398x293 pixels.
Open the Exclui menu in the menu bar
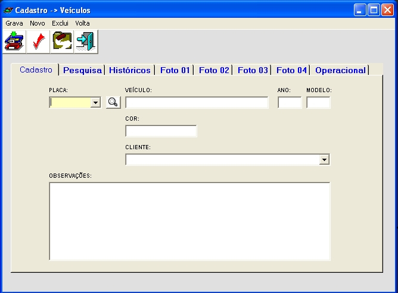coord(60,23)
